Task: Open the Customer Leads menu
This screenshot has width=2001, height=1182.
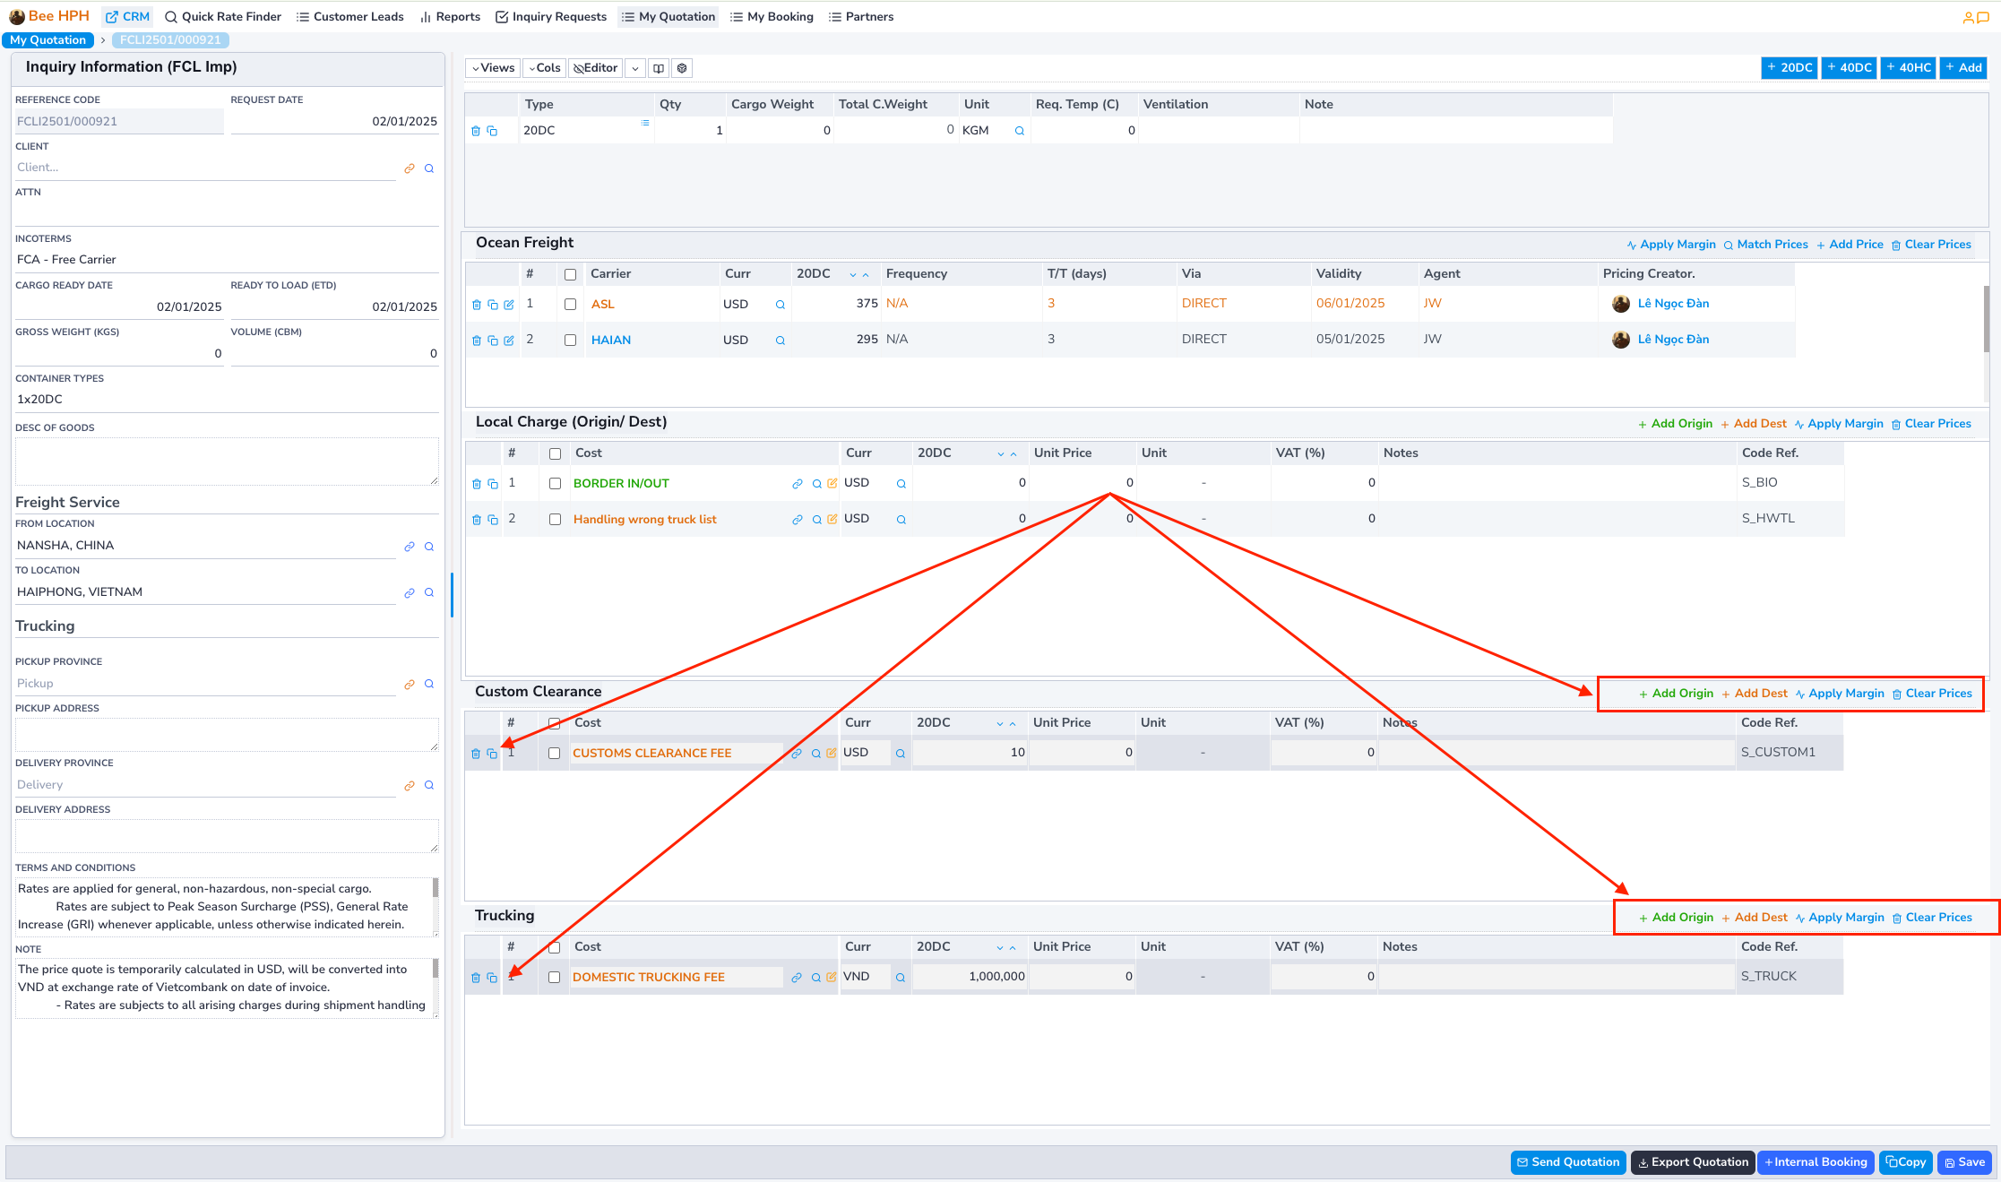Action: point(349,16)
